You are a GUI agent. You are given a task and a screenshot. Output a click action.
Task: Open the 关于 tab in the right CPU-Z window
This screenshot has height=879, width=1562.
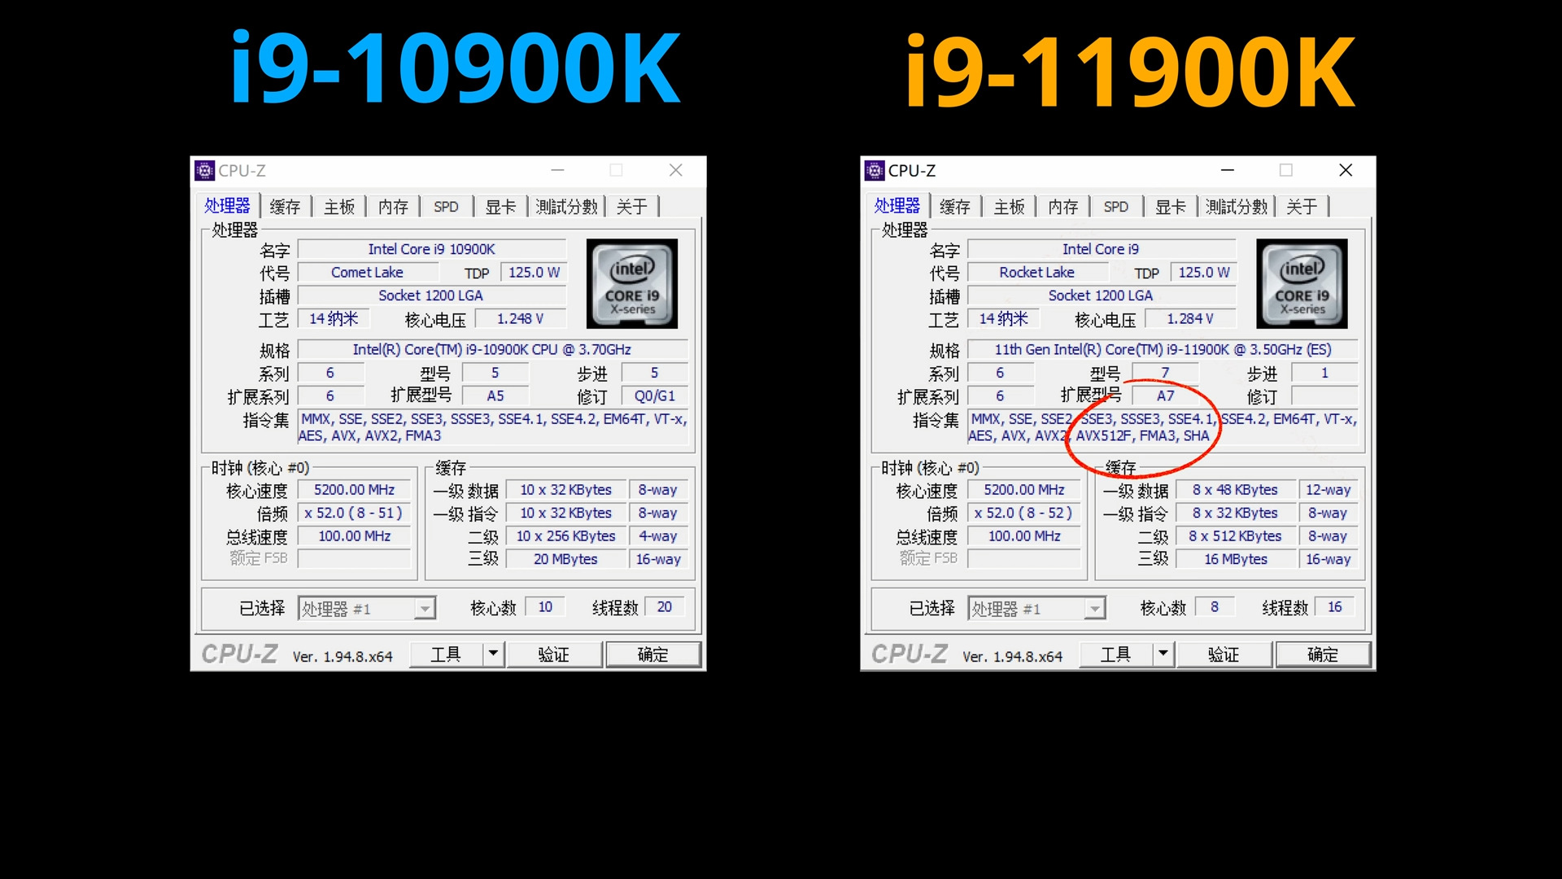tap(1302, 207)
